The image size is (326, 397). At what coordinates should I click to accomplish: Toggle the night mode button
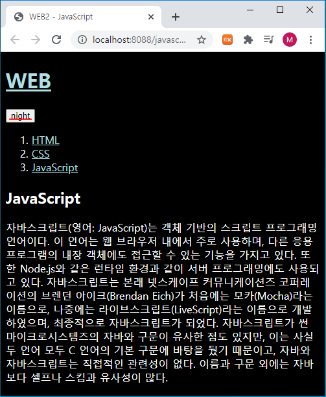point(21,116)
